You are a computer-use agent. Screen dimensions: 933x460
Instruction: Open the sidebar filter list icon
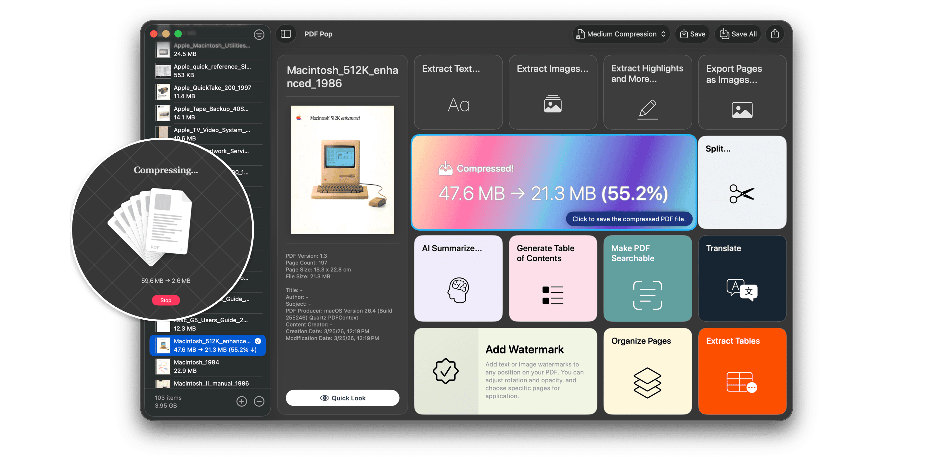coord(259,35)
